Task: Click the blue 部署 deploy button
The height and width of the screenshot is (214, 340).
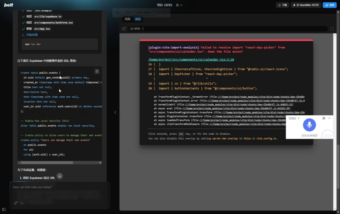Action: 330,5
